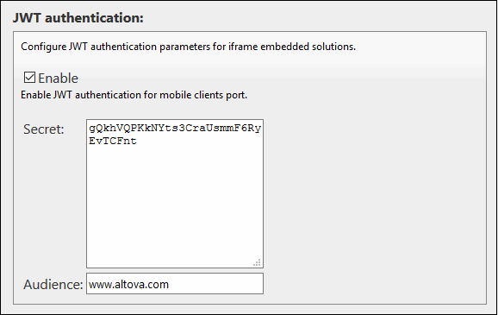
Task: Click the empty area inside the Secret box
Action: click(175, 204)
